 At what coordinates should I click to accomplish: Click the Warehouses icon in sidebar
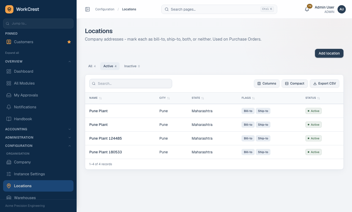point(9,198)
